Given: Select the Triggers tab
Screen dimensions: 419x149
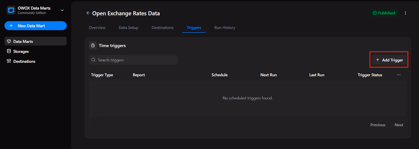Looking at the screenshot, I should [x=194, y=28].
